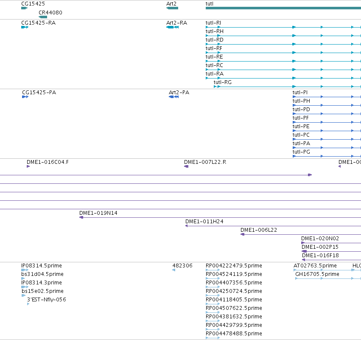Select the bs31d04.5prime EST glyph
This screenshot has width=361, height=340.
point(23,278)
